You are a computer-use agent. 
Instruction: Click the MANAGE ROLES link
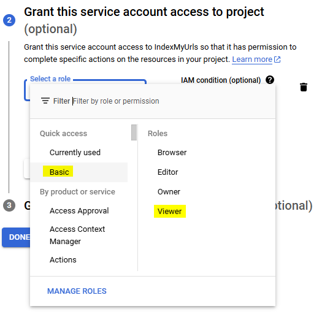pyautogui.click(x=77, y=291)
